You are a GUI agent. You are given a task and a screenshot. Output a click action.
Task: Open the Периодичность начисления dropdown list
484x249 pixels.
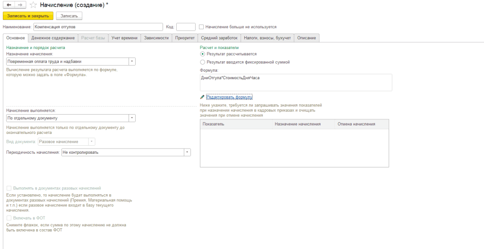[187, 152]
